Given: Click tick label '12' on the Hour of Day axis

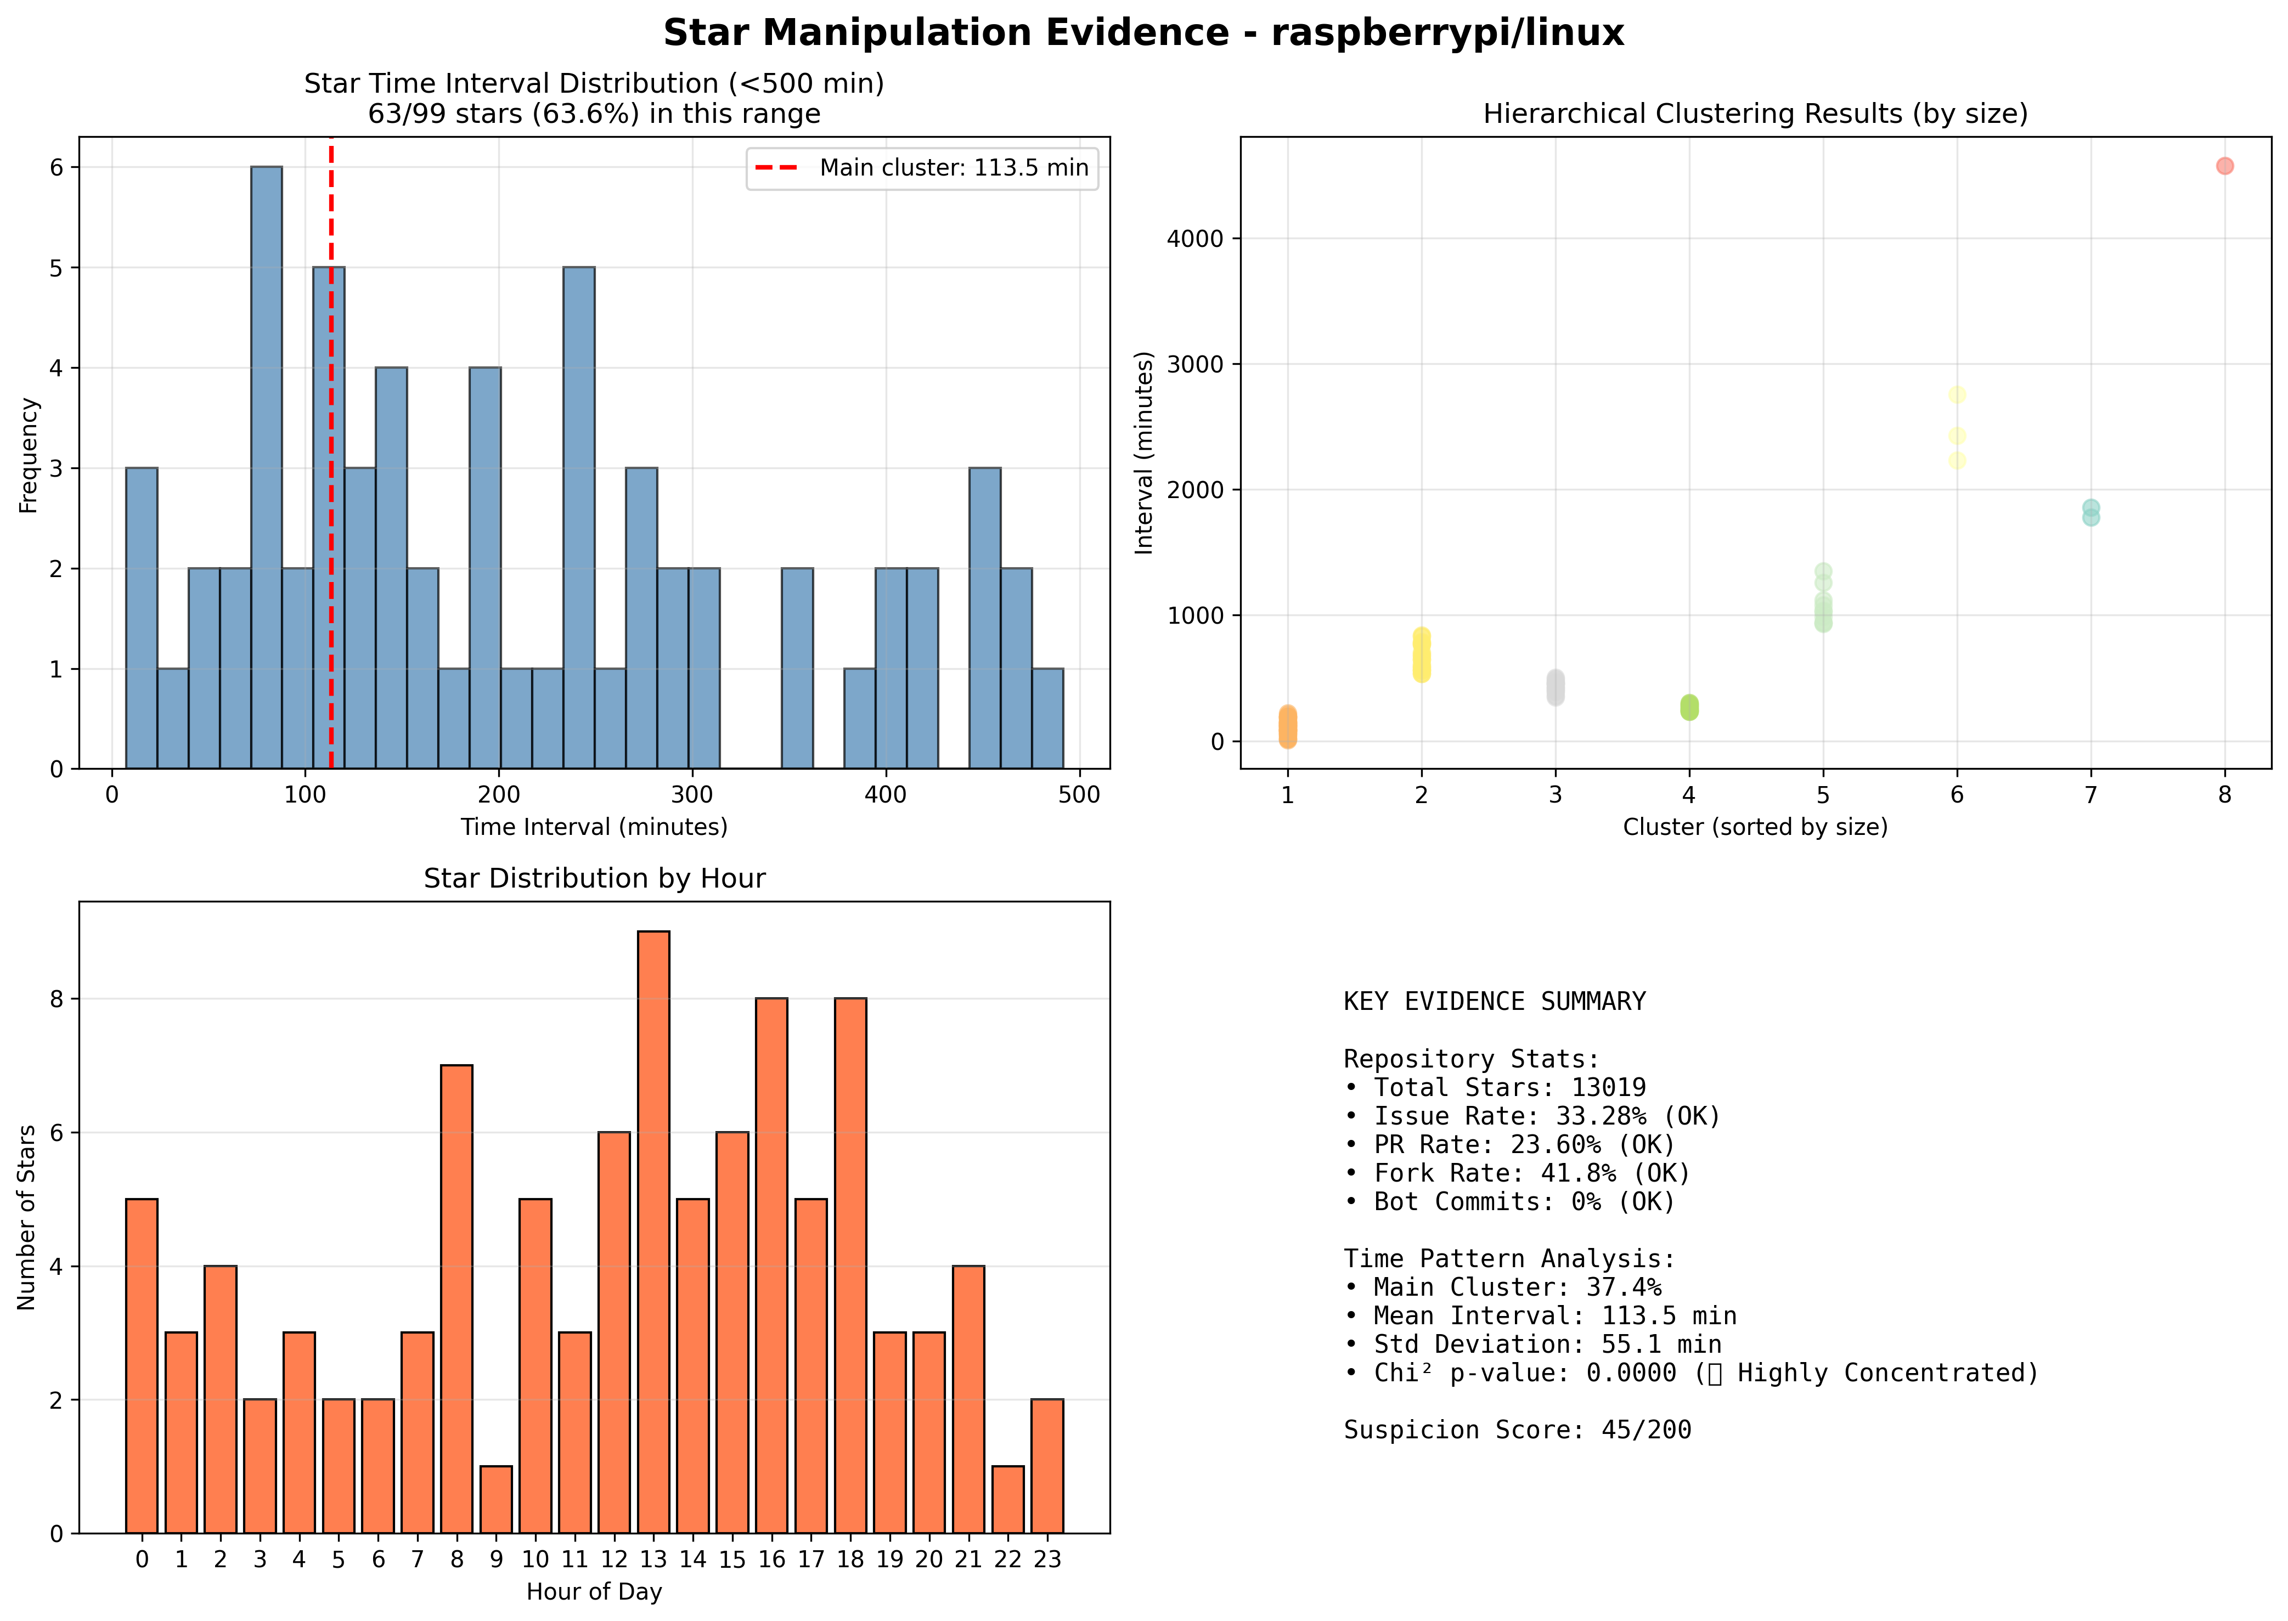Looking at the screenshot, I should tap(614, 1560).
